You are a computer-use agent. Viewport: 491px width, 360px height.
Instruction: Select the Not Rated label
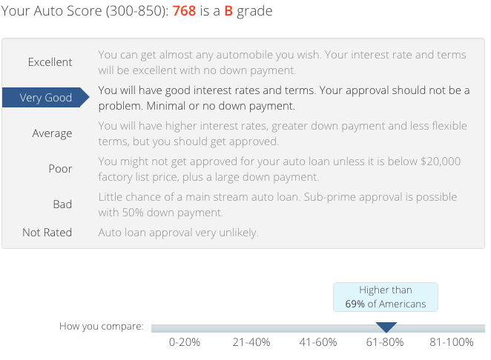pyautogui.click(x=47, y=233)
